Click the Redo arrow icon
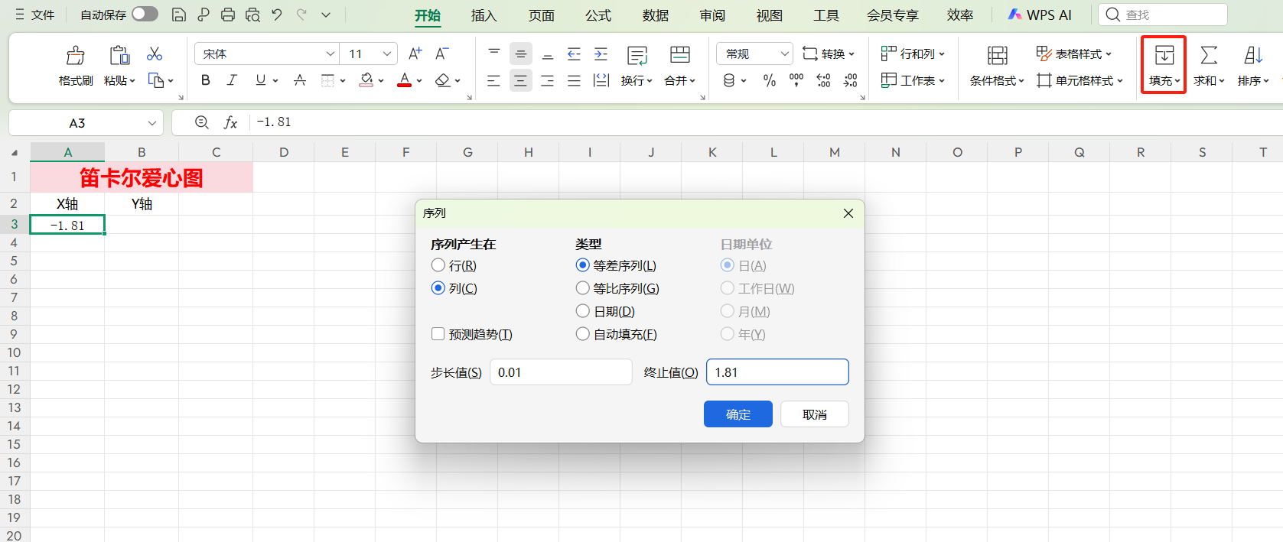Image resolution: width=1283 pixels, height=542 pixels. point(301,15)
